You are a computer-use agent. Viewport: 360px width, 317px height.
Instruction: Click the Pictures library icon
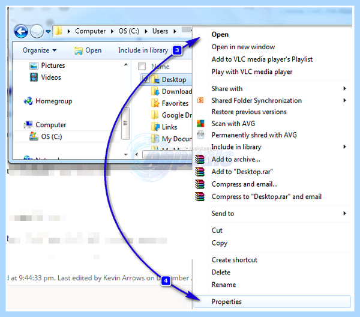[x=34, y=65]
